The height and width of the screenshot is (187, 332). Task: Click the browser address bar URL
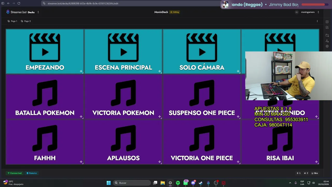click(x=83, y=3)
